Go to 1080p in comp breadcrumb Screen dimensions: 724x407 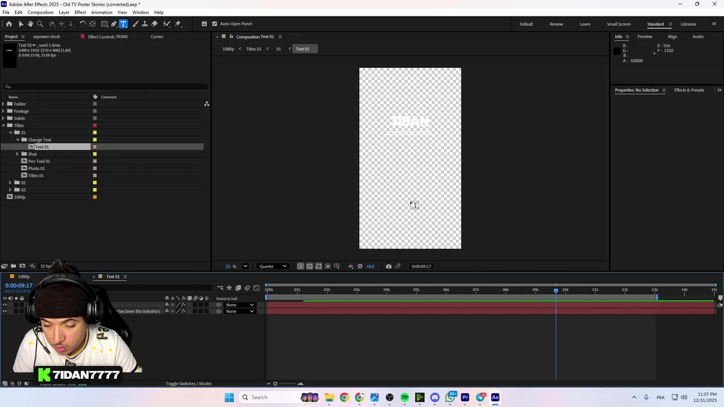[x=228, y=49]
